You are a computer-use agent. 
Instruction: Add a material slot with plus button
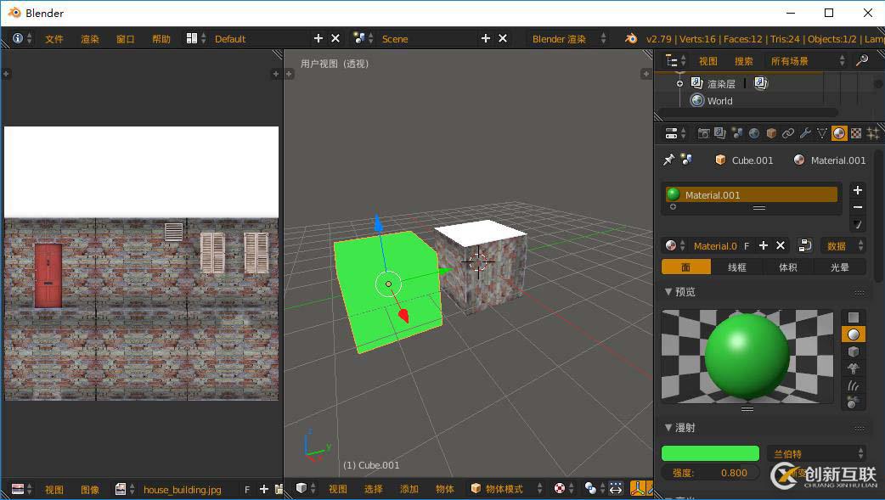857,190
